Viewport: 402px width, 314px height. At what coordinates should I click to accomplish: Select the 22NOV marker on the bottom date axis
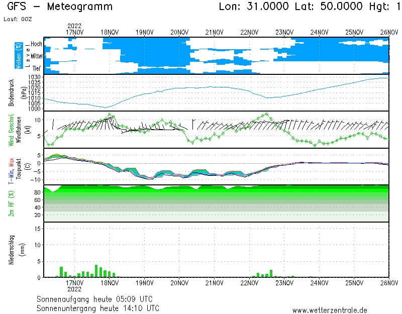[249, 283]
